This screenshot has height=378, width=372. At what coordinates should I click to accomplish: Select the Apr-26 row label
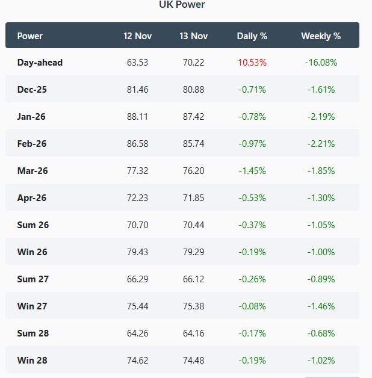[32, 198]
